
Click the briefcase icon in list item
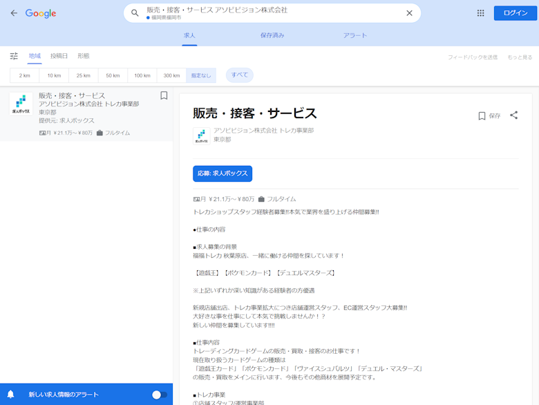(x=100, y=133)
